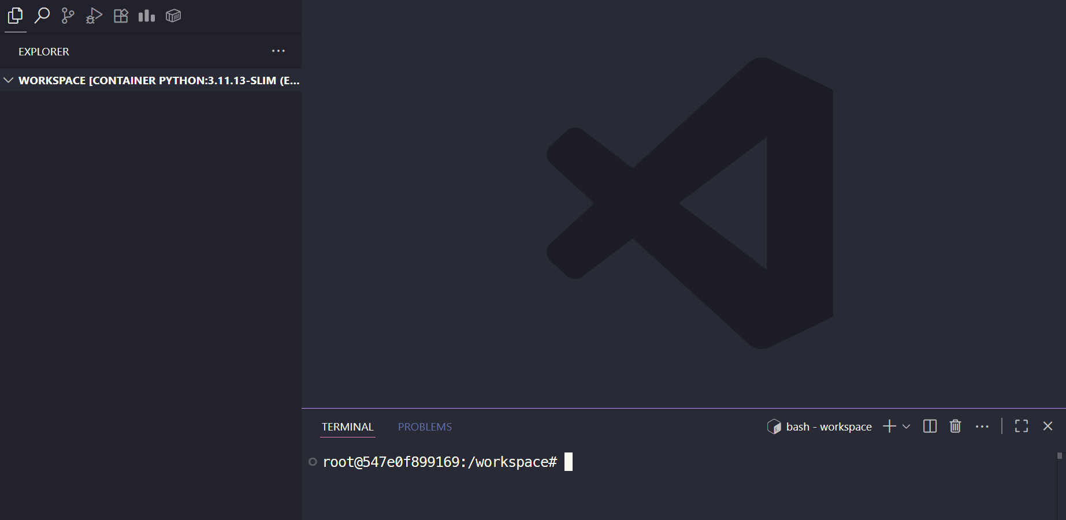The image size is (1066, 520).
Task: Create a new terminal with plus icon
Action: [x=890, y=426]
